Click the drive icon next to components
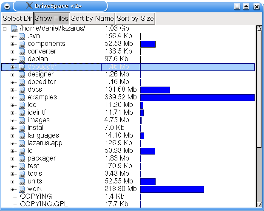Image resolution: width=264 pixels, height=211 pixels. coord(22,44)
